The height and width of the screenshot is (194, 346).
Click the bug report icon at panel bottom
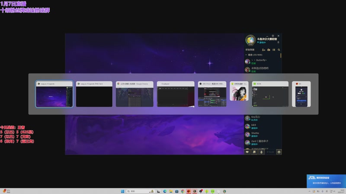click(x=279, y=152)
